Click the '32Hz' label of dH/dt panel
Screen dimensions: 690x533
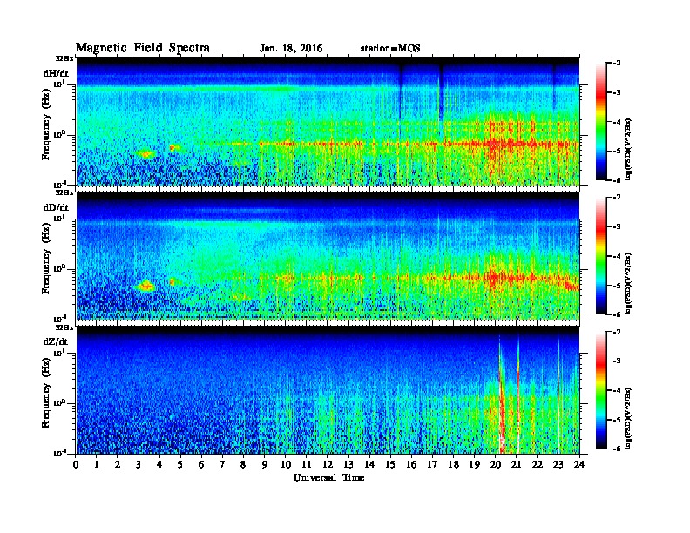[x=64, y=58]
